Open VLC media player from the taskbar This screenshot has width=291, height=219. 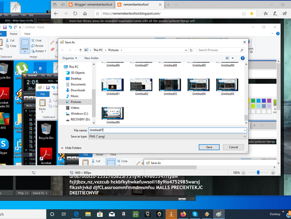point(171,214)
